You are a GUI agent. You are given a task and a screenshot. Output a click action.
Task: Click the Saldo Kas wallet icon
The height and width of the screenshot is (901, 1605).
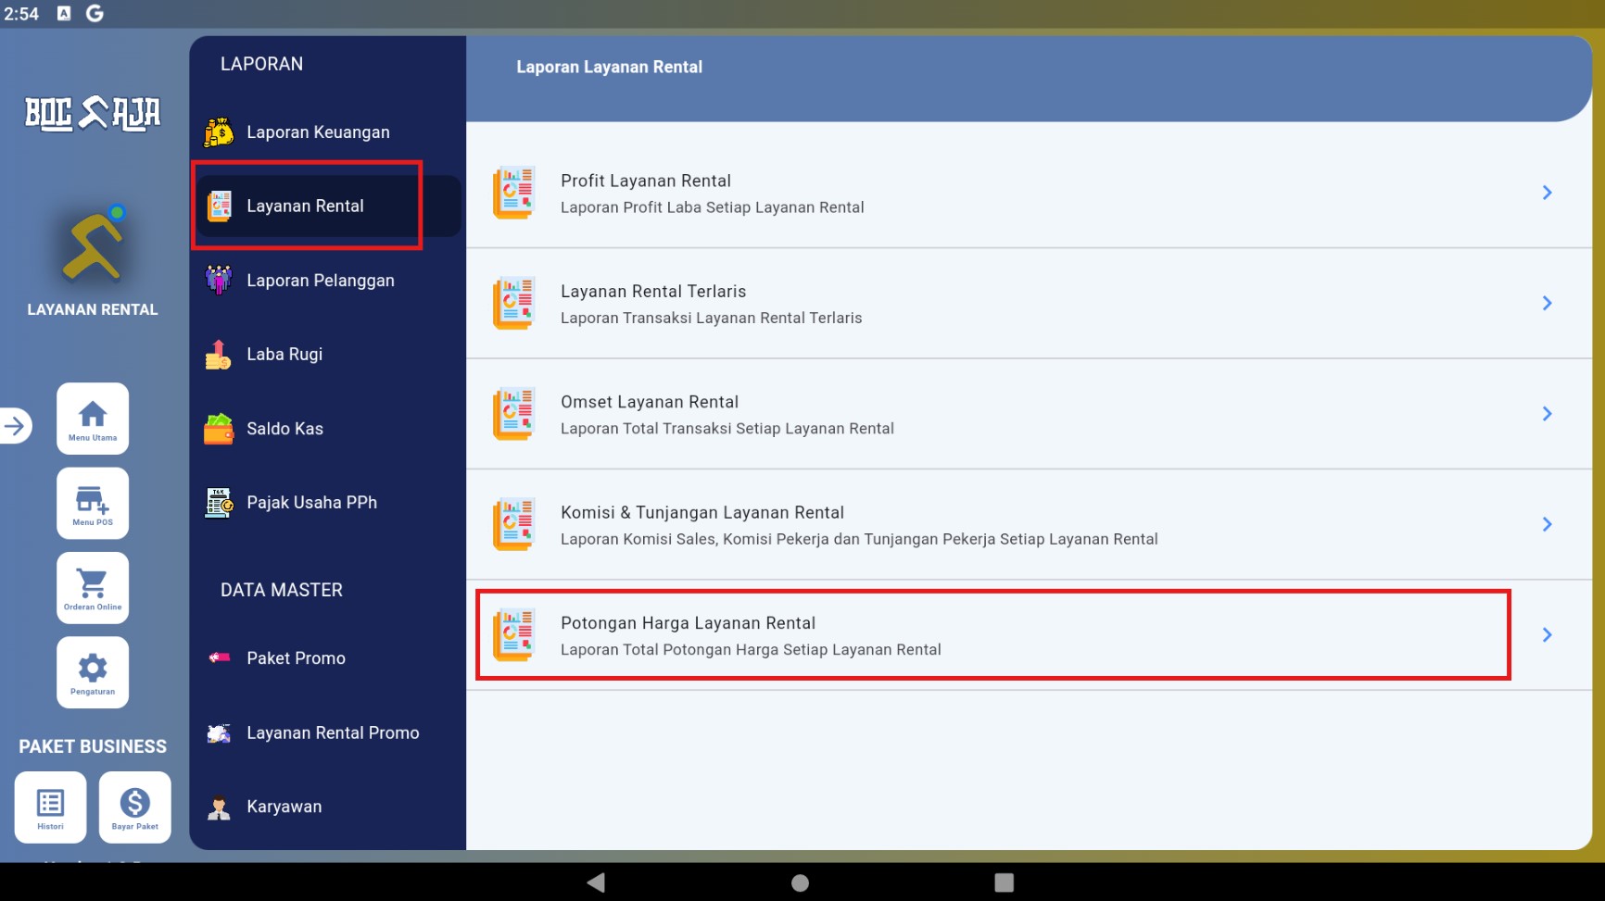point(219,429)
